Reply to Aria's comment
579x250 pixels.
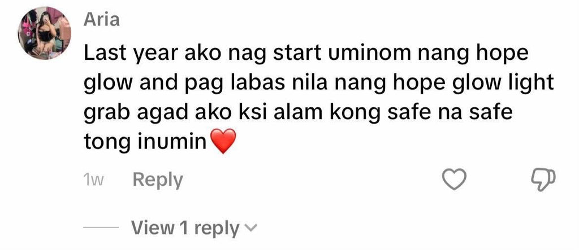coord(158,180)
